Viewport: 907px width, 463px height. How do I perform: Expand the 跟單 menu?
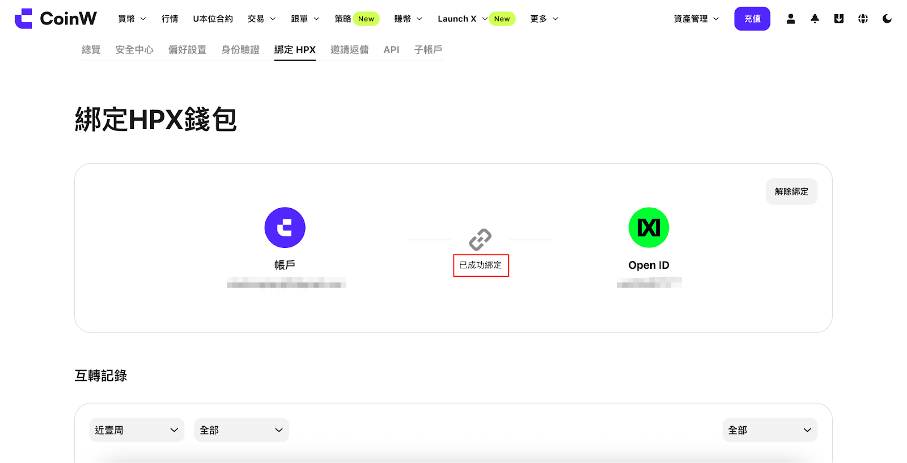coord(306,19)
